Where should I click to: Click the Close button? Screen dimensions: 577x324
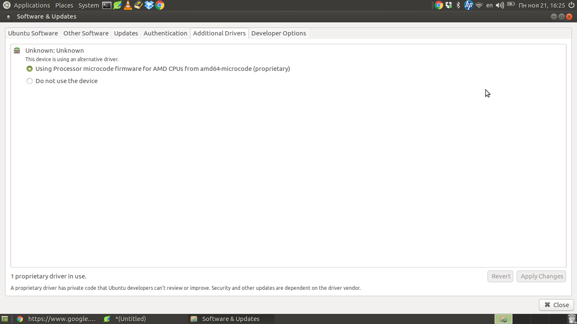click(x=556, y=305)
